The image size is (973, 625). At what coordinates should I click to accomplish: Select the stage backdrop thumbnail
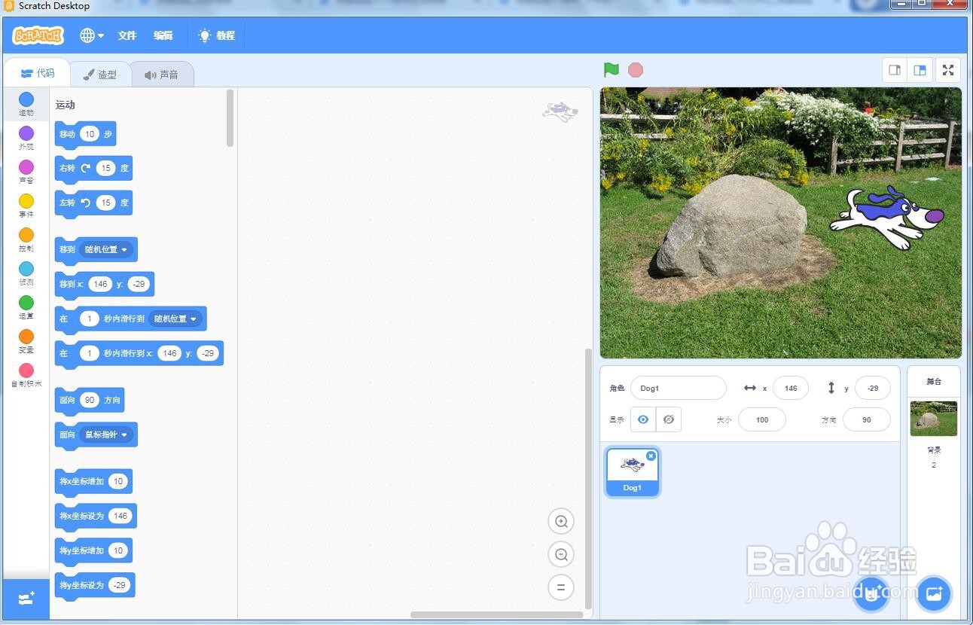coord(934,419)
